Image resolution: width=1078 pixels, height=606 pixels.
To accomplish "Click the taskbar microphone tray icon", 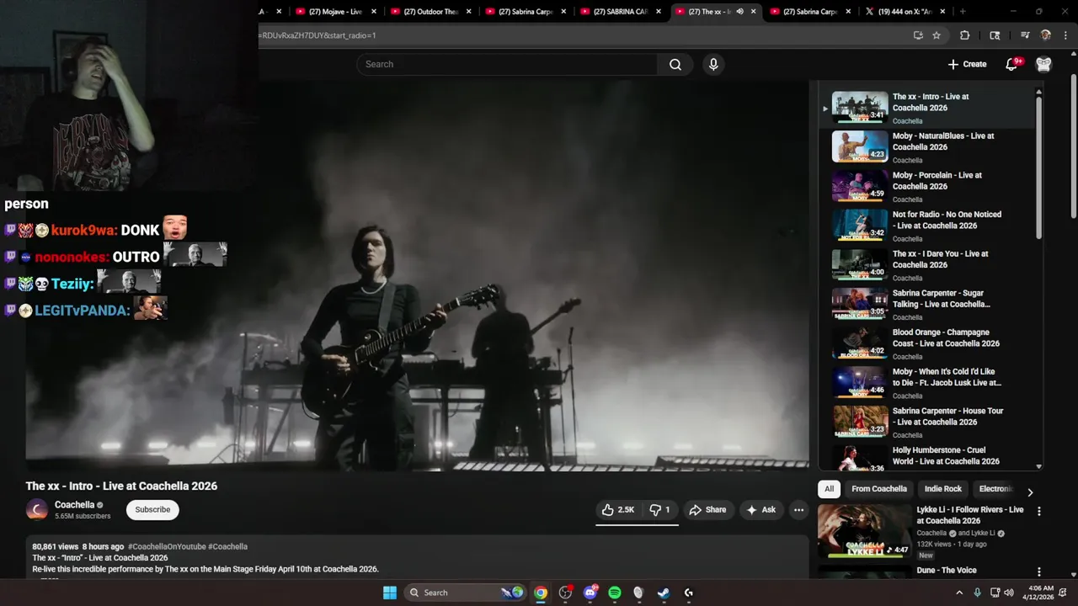I will [977, 593].
